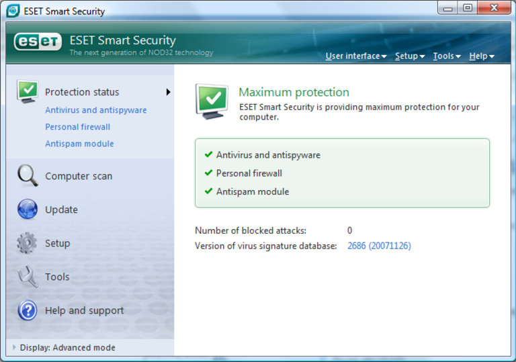
Task: Open Personal firewall sidebar link
Action: [x=78, y=127]
